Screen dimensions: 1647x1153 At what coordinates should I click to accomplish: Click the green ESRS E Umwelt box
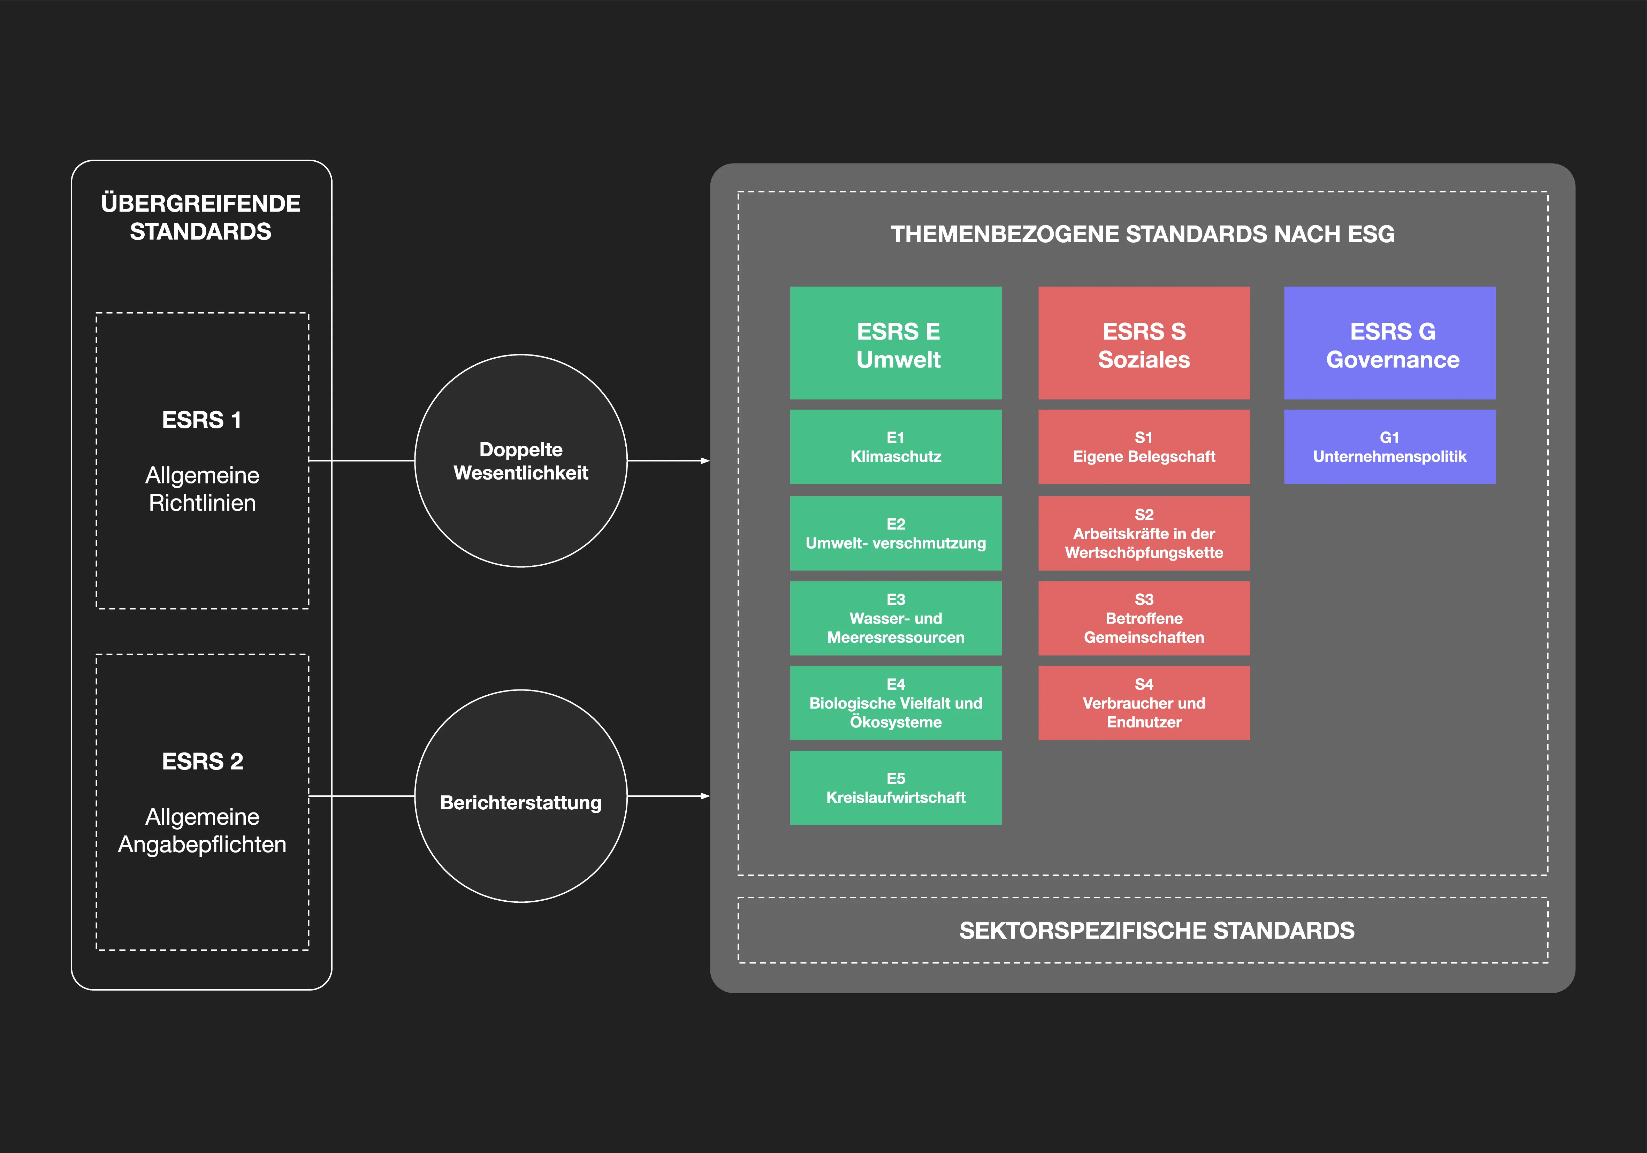pos(895,343)
